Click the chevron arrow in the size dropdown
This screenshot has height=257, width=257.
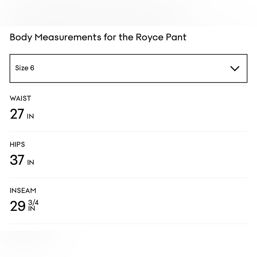click(x=235, y=68)
